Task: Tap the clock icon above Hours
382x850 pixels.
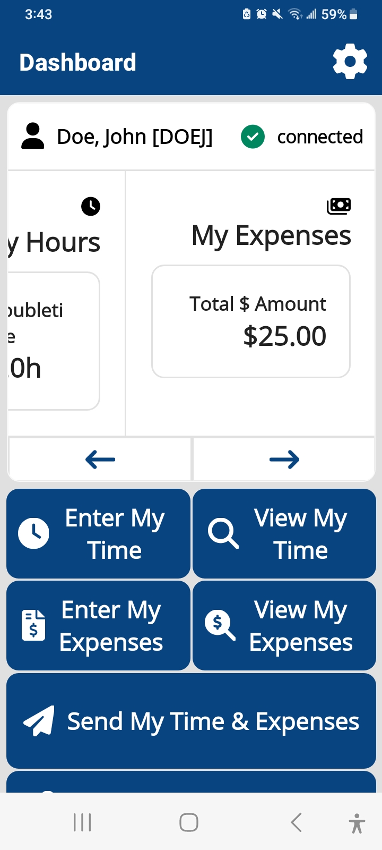Action: 91,206
